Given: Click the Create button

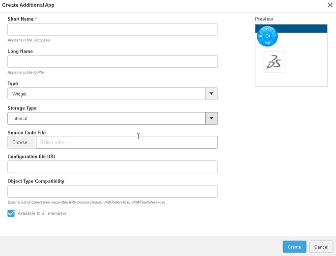Looking at the screenshot, I should pyautogui.click(x=294, y=247).
